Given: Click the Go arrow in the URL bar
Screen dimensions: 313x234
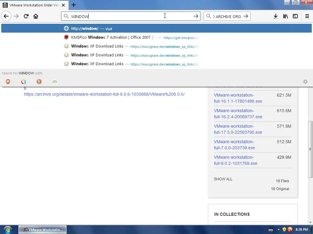Looking at the screenshot, I should [x=196, y=16].
